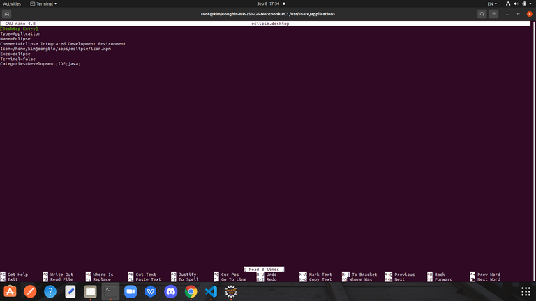536x301 pixels.
Task: Open the Files manager in the dock
Action: [90, 292]
